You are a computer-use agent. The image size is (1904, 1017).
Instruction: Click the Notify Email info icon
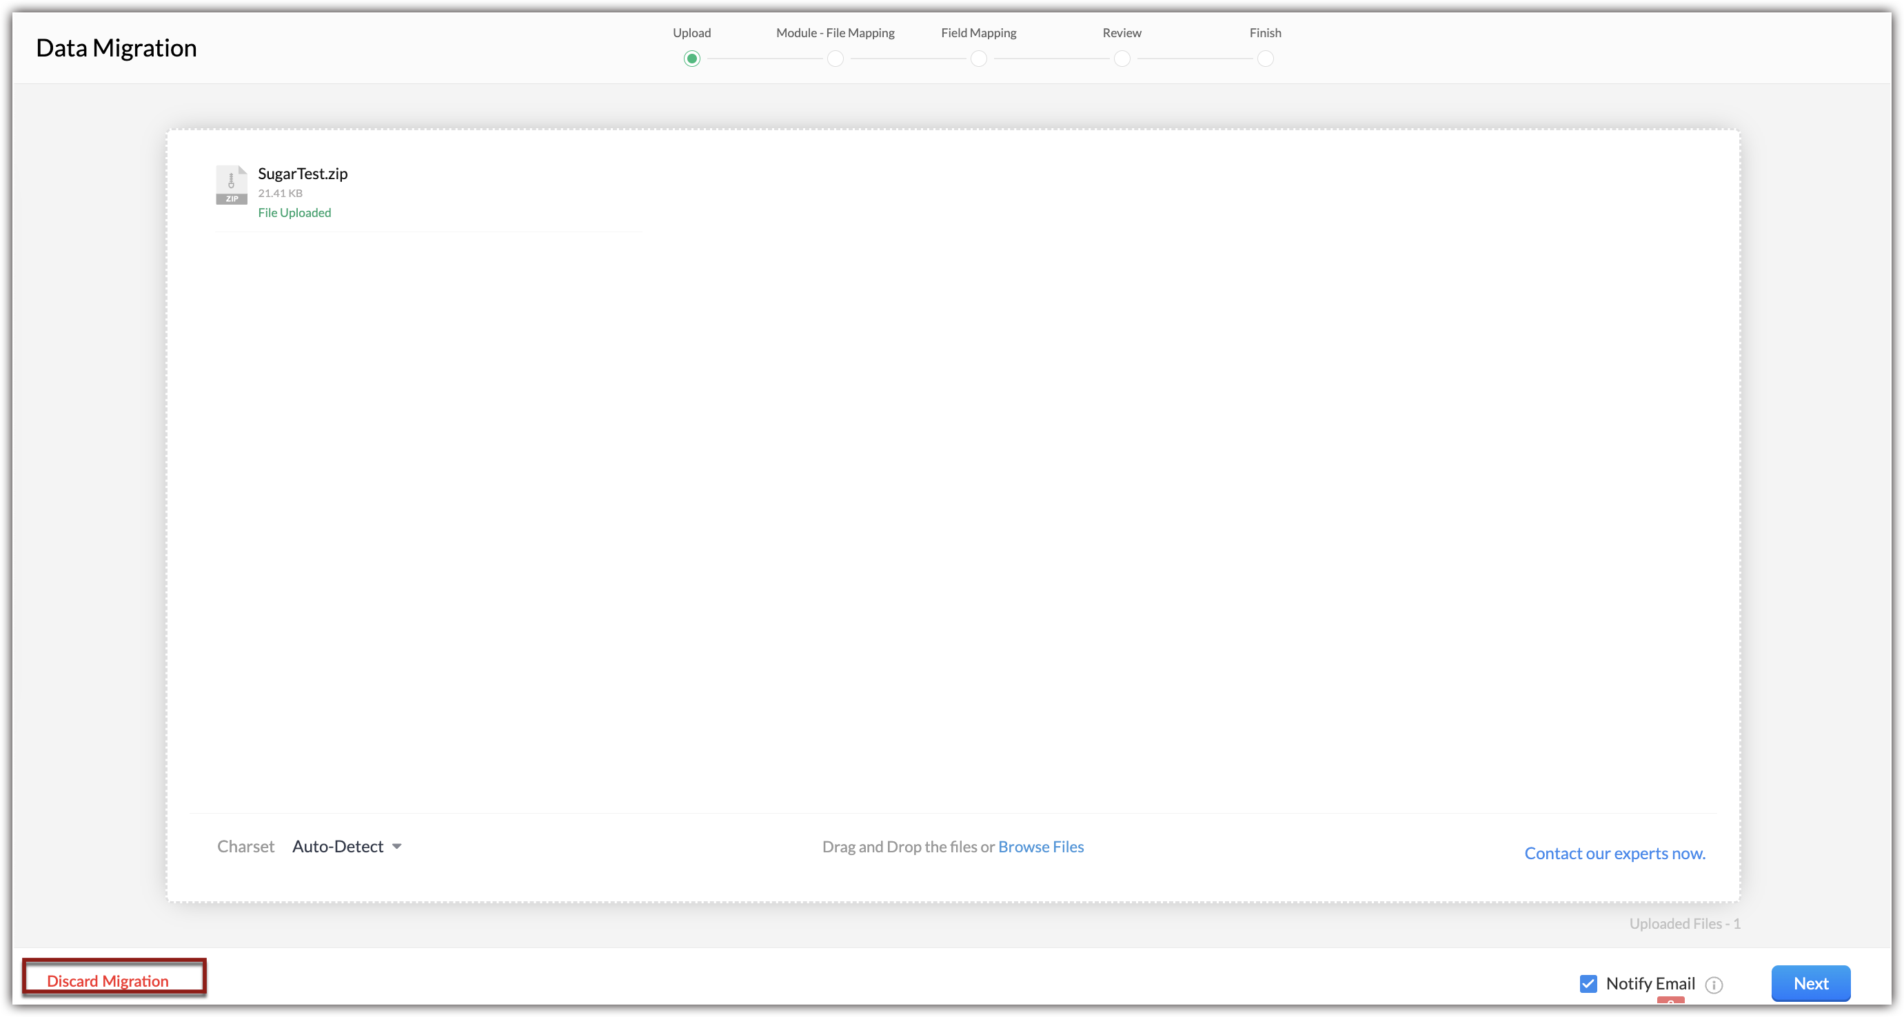click(x=1713, y=985)
